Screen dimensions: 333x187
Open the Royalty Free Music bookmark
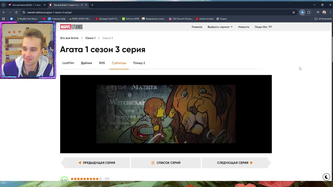[27, 19]
